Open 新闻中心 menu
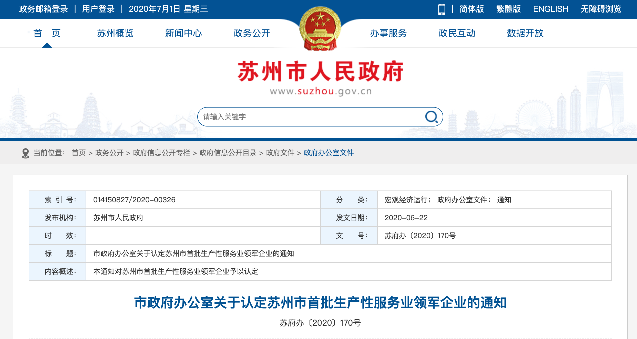Viewport: 637px width, 339px height. tap(184, 33)
